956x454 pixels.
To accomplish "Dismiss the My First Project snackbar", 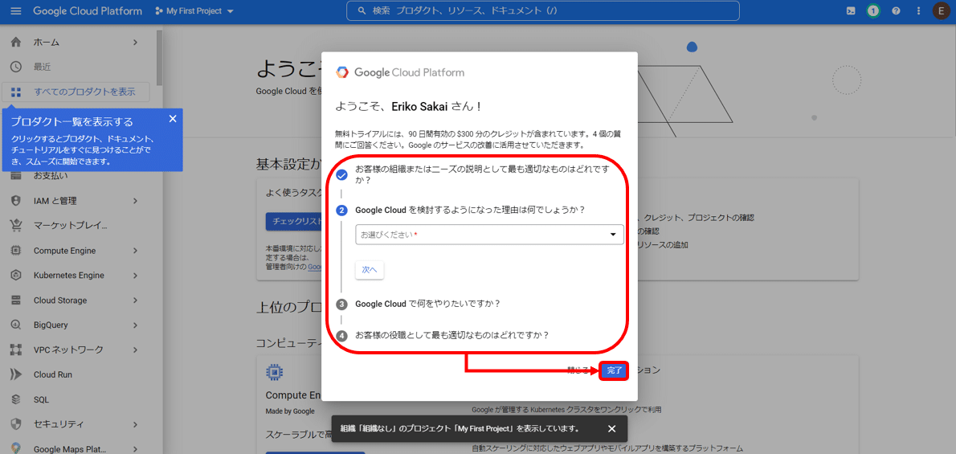I will pos(612,428).
